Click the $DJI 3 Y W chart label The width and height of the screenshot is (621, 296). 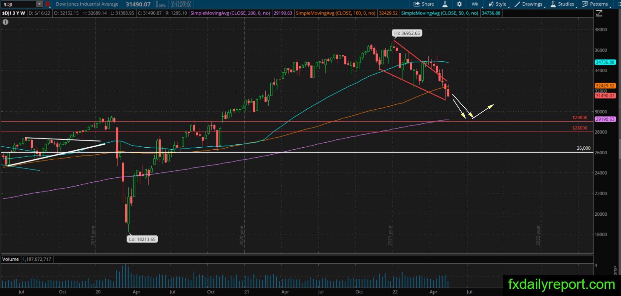coord(14,13)
